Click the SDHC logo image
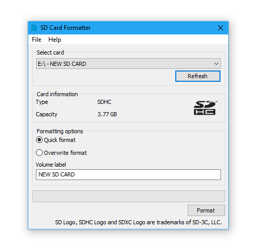 pos(206,108)
